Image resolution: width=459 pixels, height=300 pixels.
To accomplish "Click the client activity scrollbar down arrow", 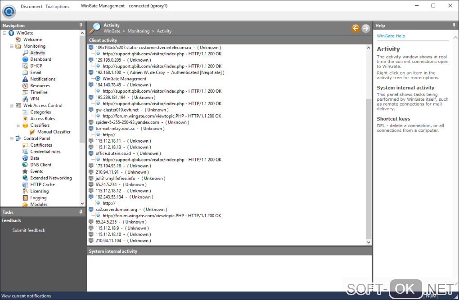I will coord(369,242).
